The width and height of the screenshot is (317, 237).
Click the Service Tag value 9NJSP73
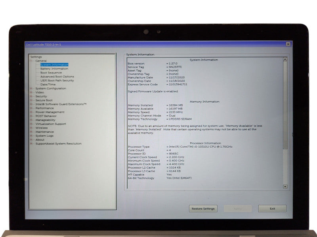[x=175, y=67]
